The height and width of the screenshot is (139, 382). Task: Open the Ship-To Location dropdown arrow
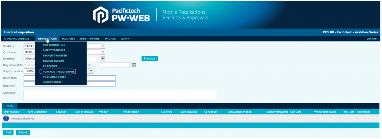[x=91, y=71]
